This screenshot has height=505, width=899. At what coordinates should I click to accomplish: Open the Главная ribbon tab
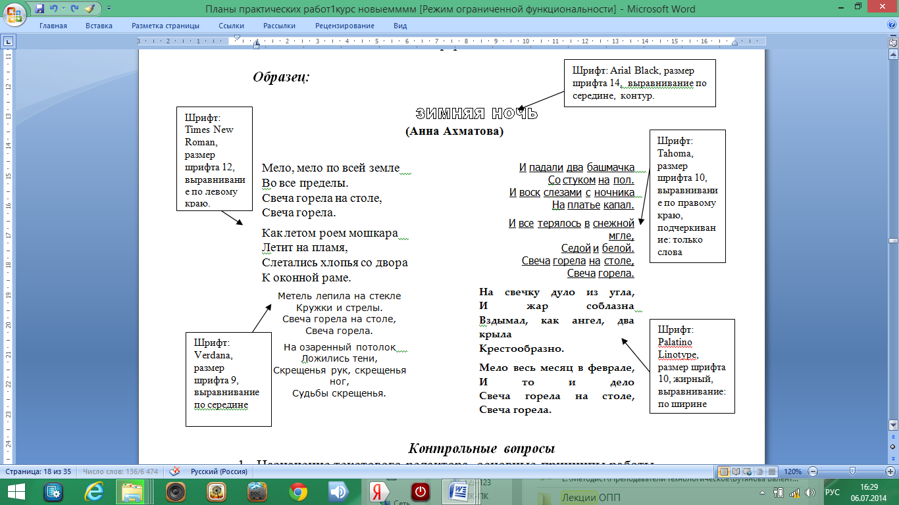tap(53, 26)
